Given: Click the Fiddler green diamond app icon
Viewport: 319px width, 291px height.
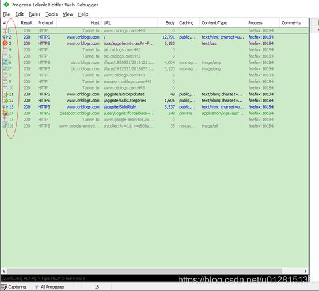Looking at the screenshot, I should coord(6,5).
